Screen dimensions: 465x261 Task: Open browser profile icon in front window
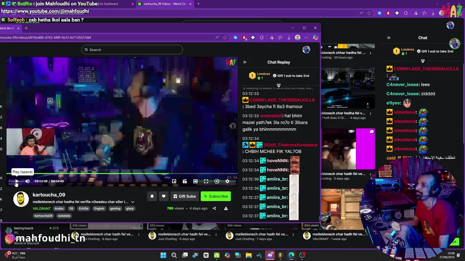tap(298, 37)
